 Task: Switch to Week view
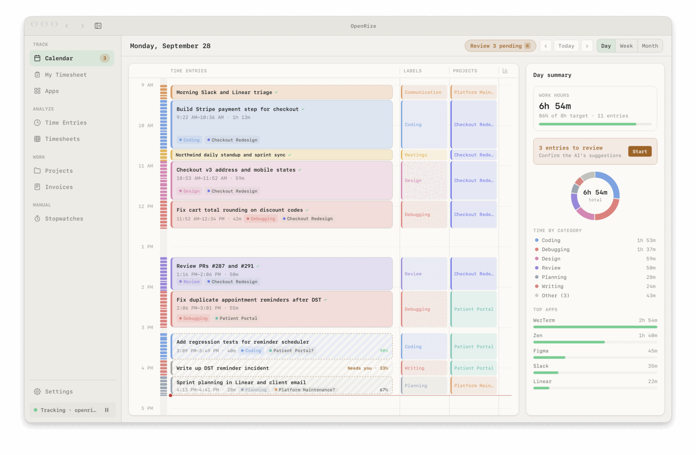626,46
